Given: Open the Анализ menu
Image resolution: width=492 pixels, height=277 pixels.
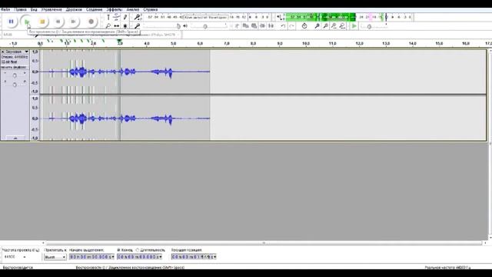Looking at the screenshot, I should 133,10.
